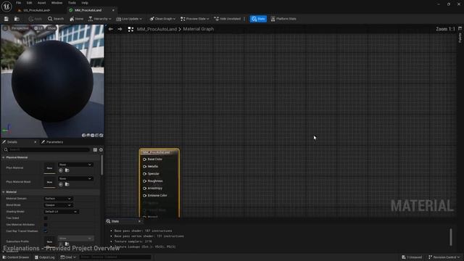The image size is (464, 261).
Task: Open the Blend Mode dropdown
Action: click(58, 205)
